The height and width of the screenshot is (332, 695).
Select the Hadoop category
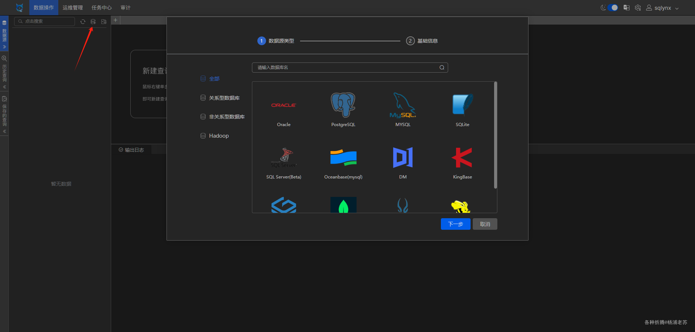coord(215,136)
